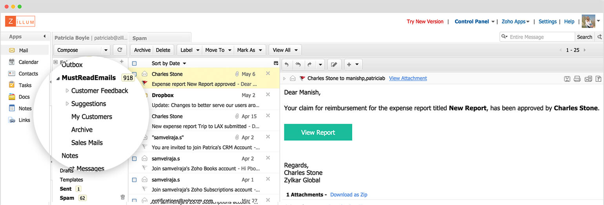604x205 pixels.
Task: Expand the Suggestions folder
Action: [67, 104]
